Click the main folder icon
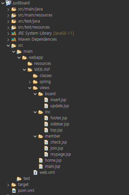The width and height of the screenshot is (129, 195). [x=19, y=52]
